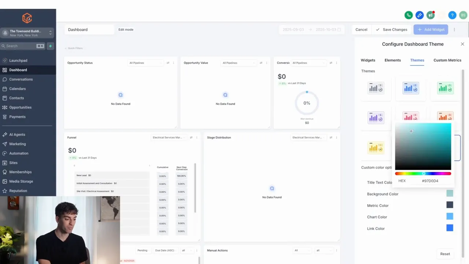Click inside the color saturation picker square
469x264 pixels.
tap(423, 146)
